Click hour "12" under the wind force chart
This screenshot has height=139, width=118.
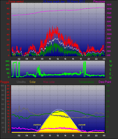point(58,59)
